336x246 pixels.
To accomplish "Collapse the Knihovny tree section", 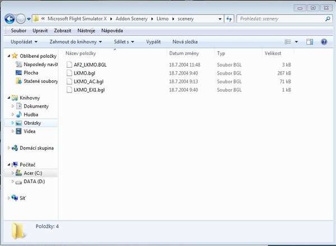I will (9, 98).
